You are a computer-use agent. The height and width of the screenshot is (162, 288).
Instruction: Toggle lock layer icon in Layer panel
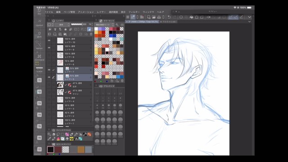tap(65, 29)
